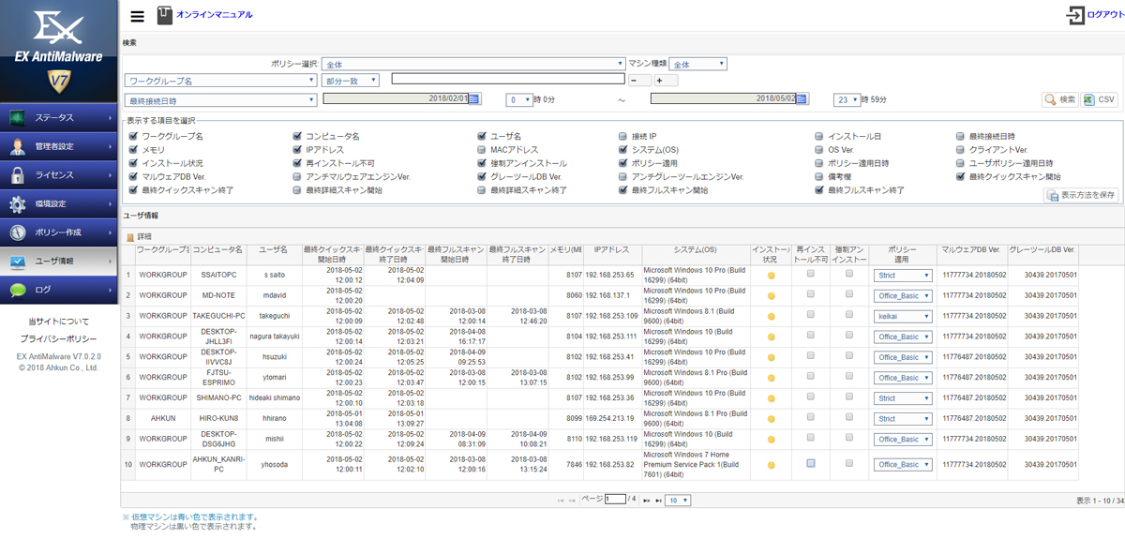The height and width of the screenshot is (554, 1125).
Task: Open the 環境設定 sidebar menu
Action: pos(59,203)
